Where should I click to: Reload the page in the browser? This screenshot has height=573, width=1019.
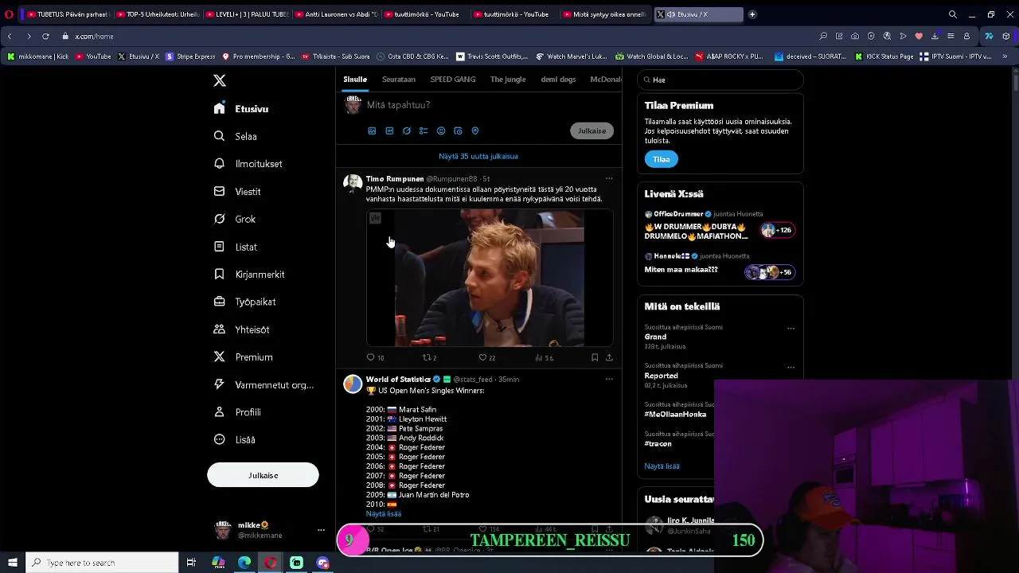point(45,36)
